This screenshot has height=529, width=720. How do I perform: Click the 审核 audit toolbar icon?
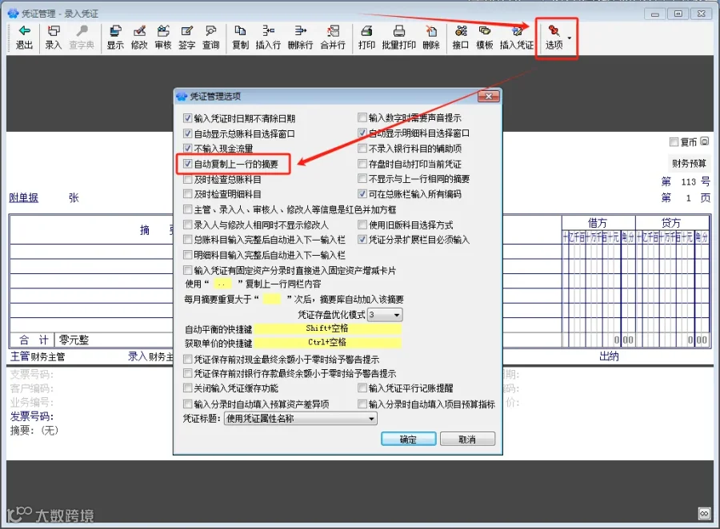pyautogui.click(x=163, y=38)
